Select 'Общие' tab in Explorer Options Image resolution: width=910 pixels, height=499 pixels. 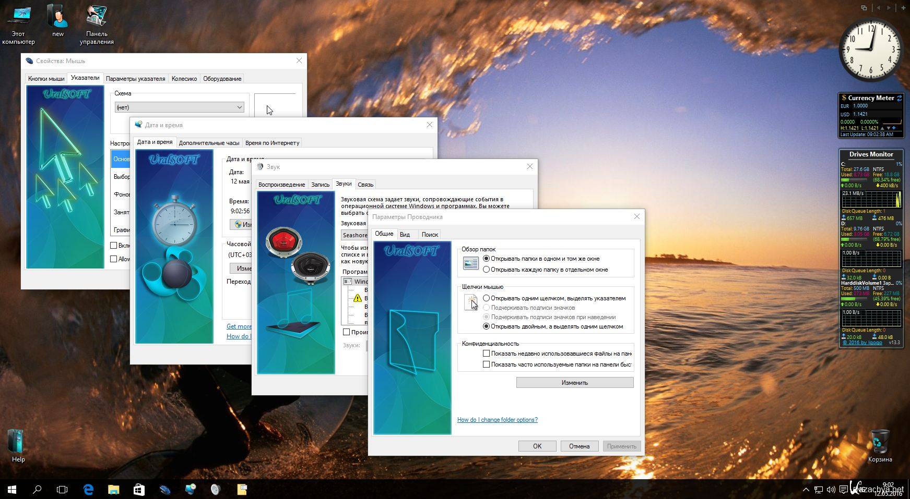click(x=384, y=234)
